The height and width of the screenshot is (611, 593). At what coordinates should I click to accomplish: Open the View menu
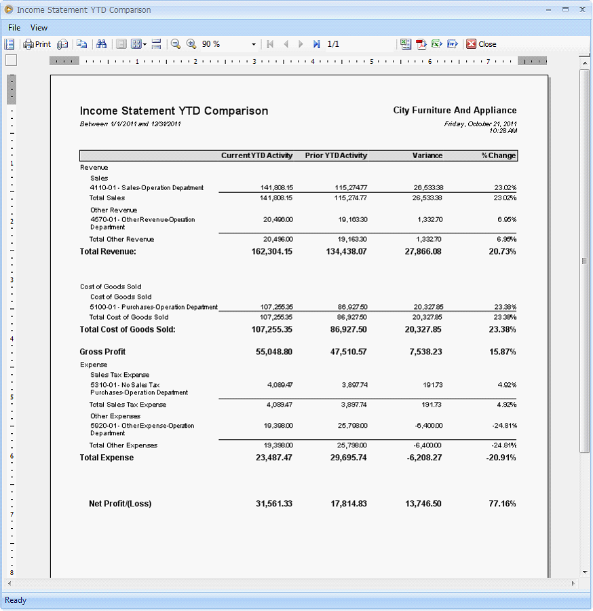pos(39,28)
